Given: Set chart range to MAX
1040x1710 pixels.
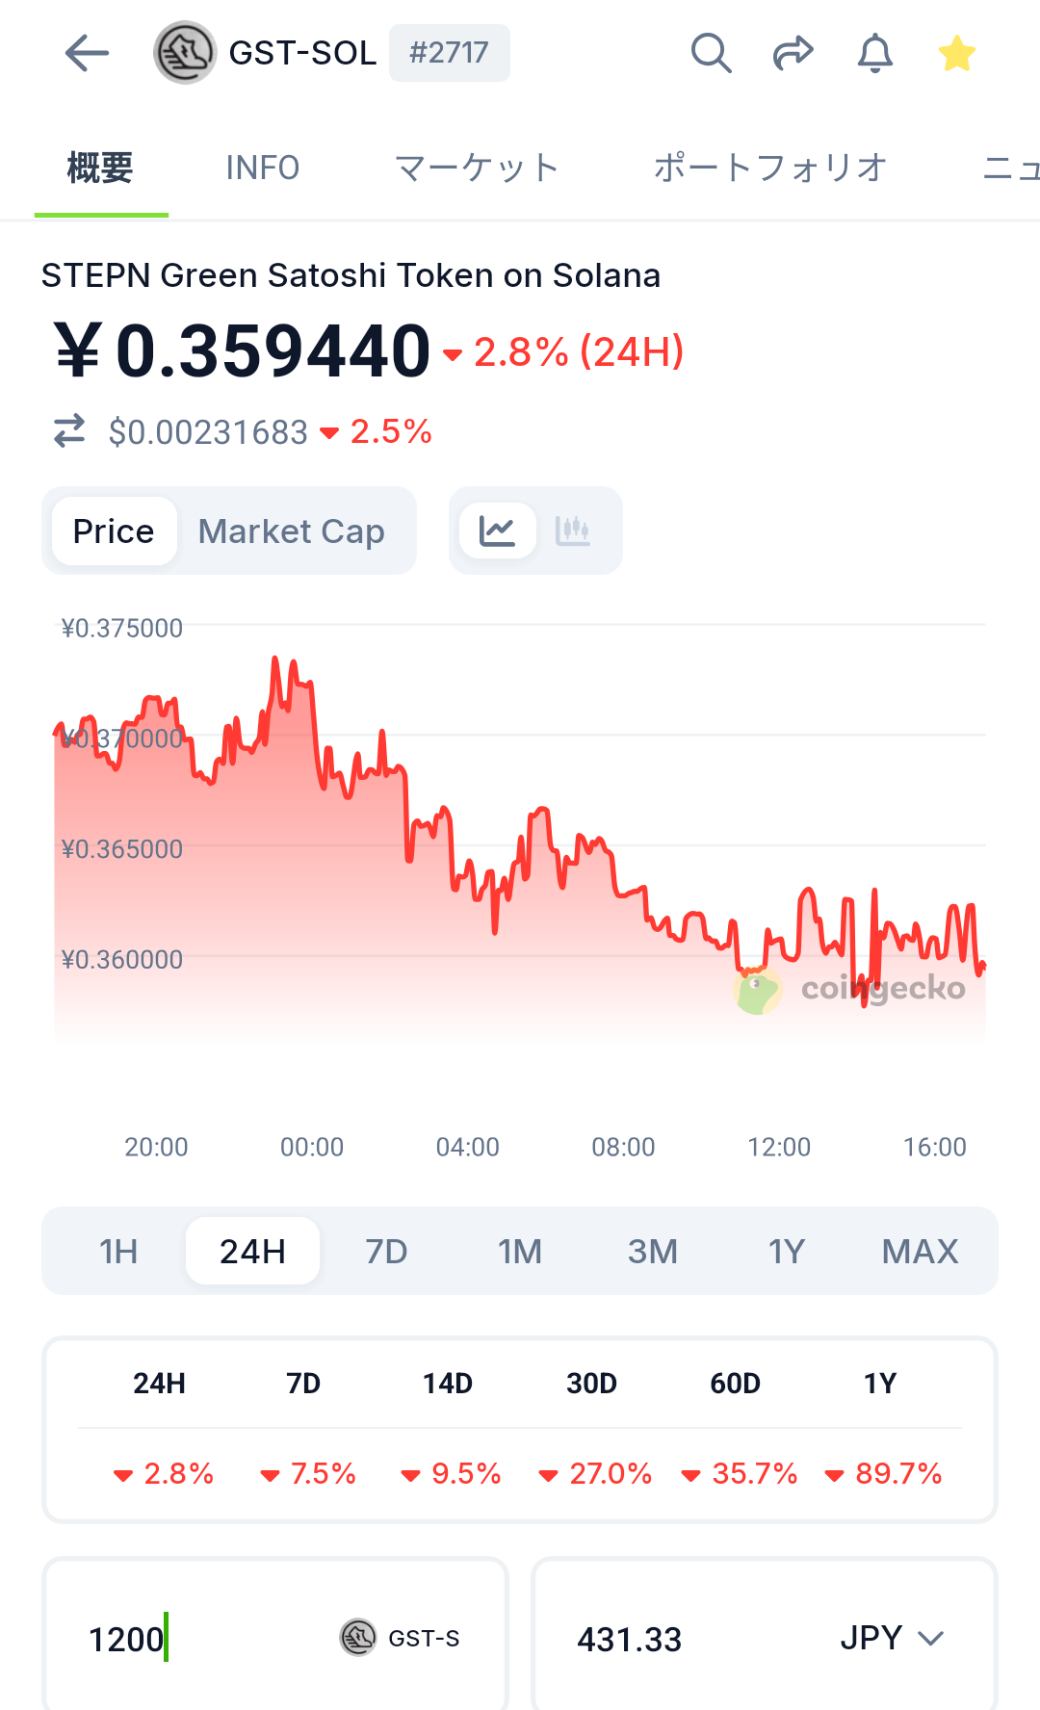Looking at the screenshot, I should [920, 1252].
